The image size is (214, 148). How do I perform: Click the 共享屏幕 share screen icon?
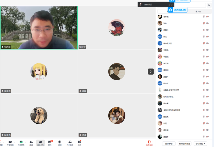(21, 142)
